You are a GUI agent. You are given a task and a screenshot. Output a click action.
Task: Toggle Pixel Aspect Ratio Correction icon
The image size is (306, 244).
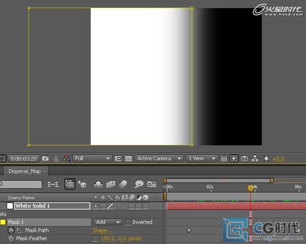tap(224, 158)
